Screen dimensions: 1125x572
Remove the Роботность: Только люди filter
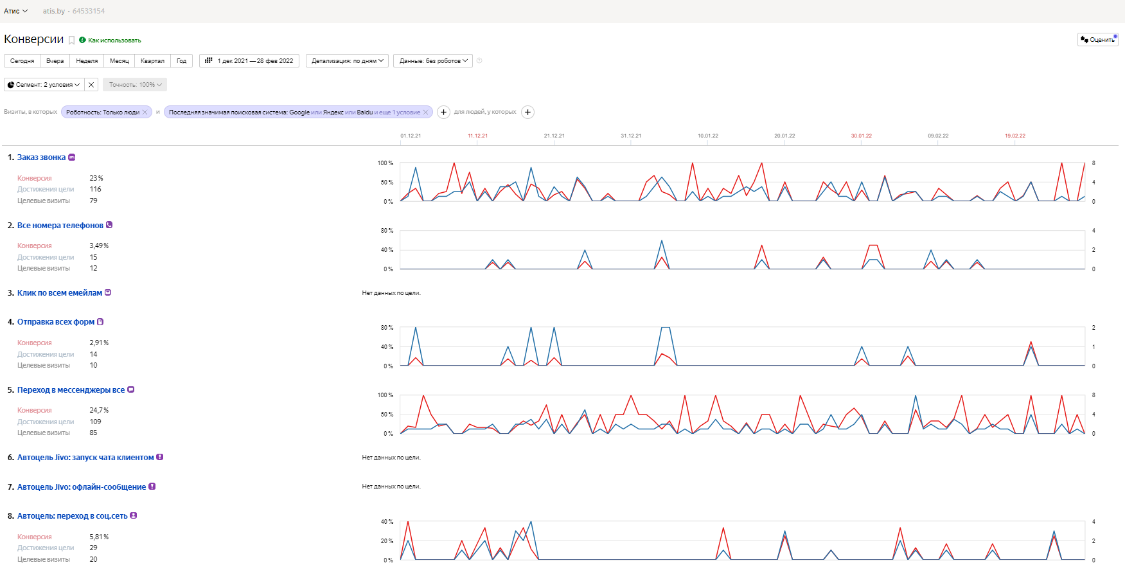coord(145,112)
